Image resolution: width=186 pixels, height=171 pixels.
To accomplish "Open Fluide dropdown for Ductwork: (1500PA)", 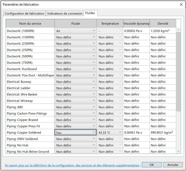I will pos(75,37).
